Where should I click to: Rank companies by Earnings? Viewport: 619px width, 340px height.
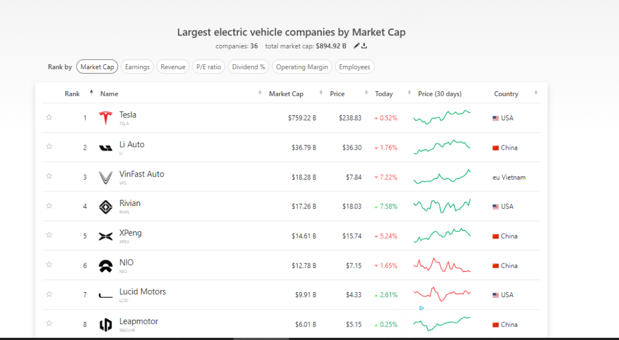click(137, 67)
